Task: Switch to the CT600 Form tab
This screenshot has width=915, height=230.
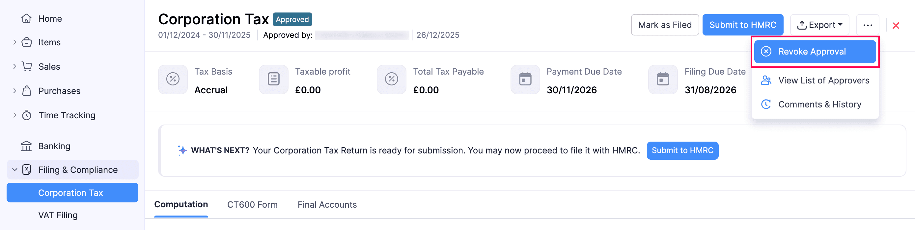Action: click(x=252, y=204)
